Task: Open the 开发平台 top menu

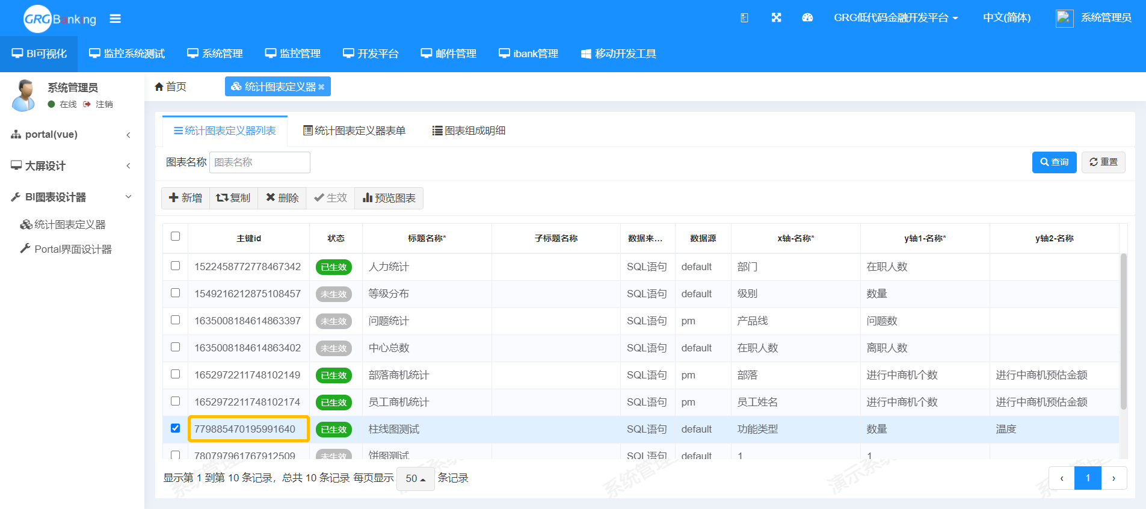Action: tap(371, 54)
